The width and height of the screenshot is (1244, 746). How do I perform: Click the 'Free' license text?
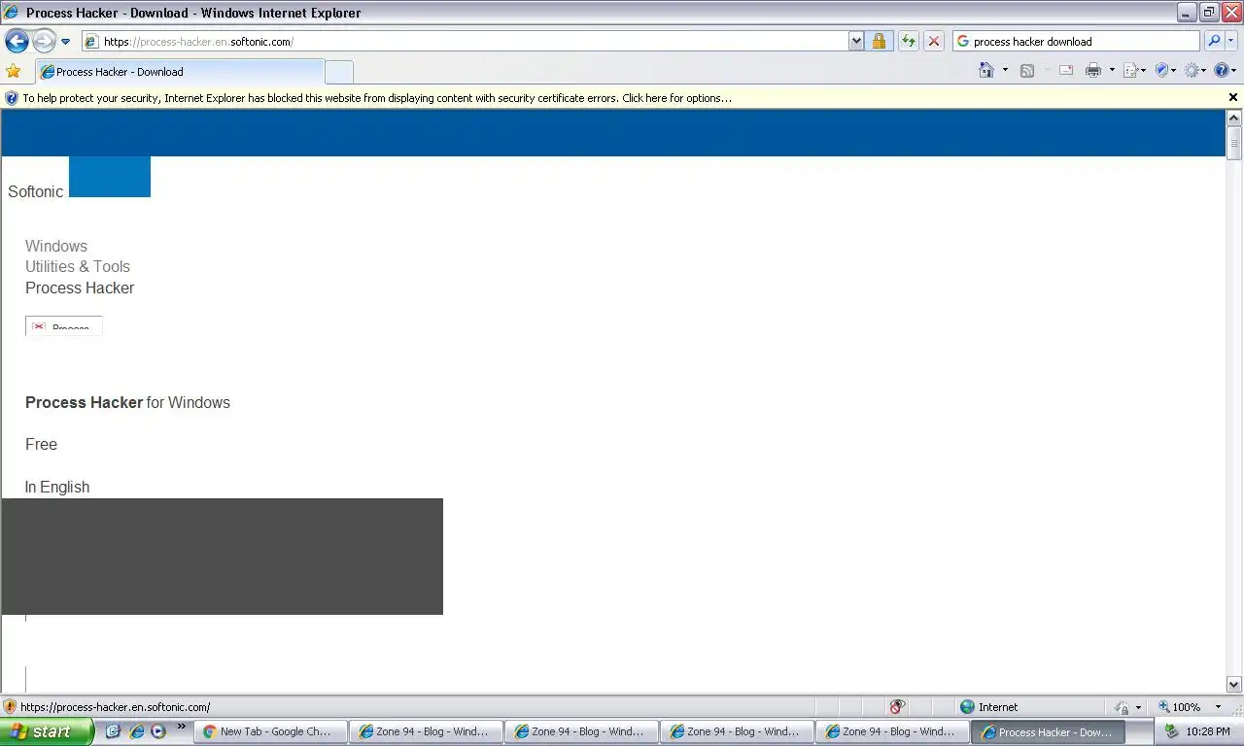41,444
